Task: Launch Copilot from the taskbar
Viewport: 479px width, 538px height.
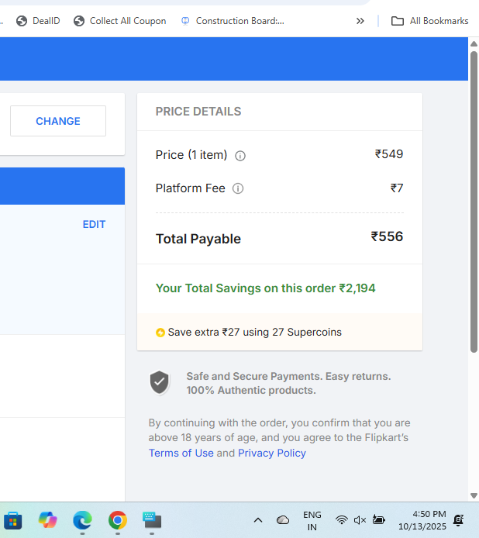Action: pyautogui.click(x=48, y=519)
